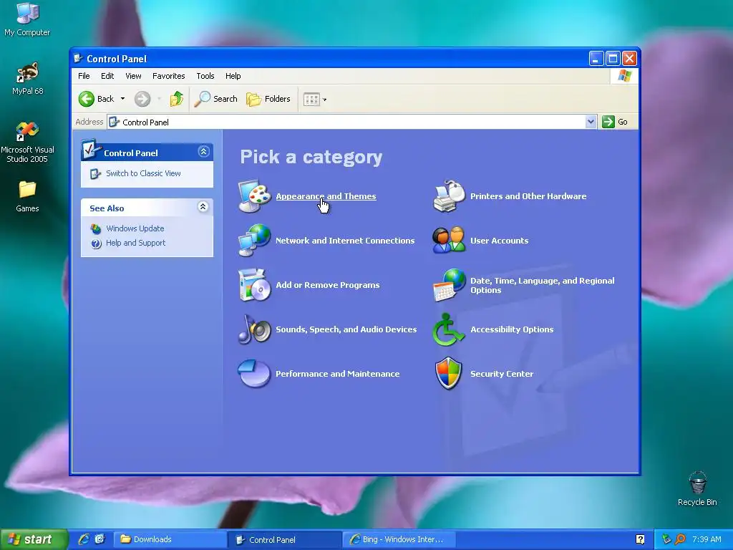This screenshot has width=733, height=550.
Task: Click the Appearance and Themes link text
Action: tap(326, 196)
